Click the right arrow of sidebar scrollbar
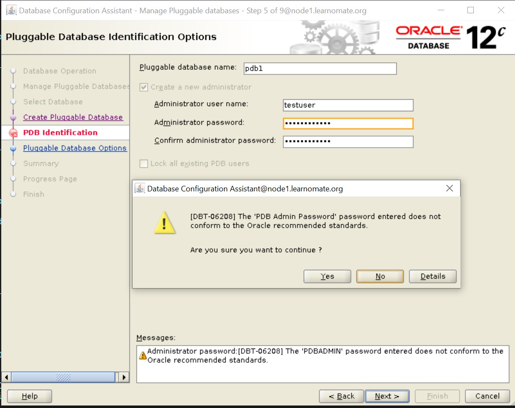This screenshot has height=408, width=515. (x=123, y=377)
